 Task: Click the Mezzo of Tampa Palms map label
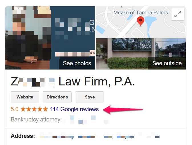tap(141, 13)
